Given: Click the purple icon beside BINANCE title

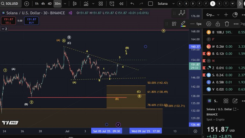Looking at the screenshot, I should [x=71, y=13].
